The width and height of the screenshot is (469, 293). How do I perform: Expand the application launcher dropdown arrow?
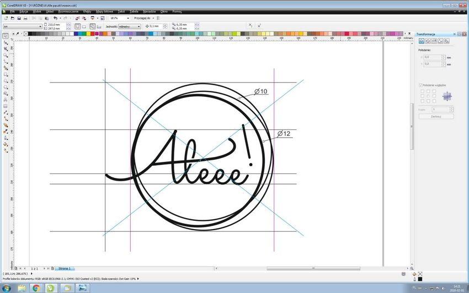coord(98,18)
